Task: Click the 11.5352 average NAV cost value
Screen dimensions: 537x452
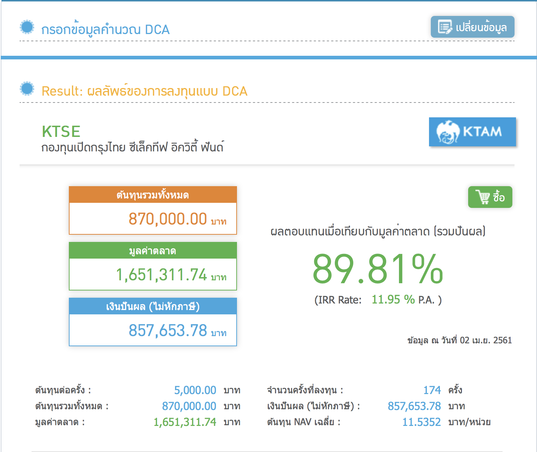Action: click(x=421, y=422)
